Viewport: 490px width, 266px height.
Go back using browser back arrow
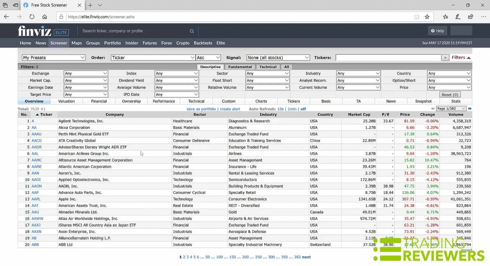point(7,17)
